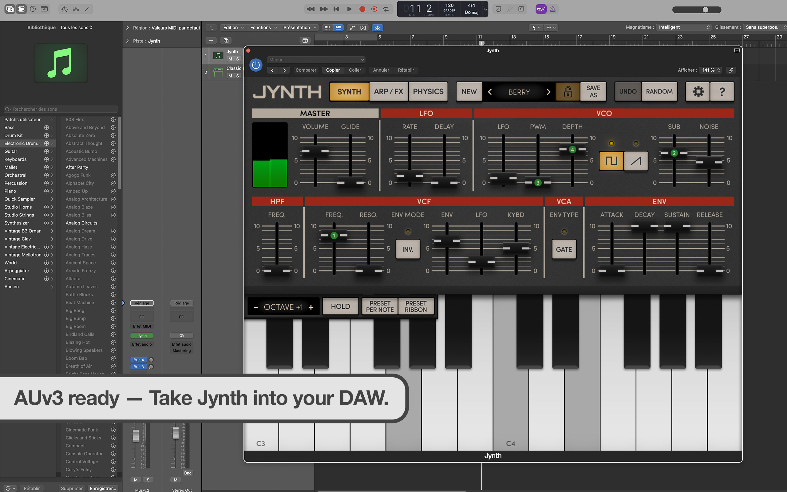
Task: Click the ENV ATTACK slider handle
Action: click(612, 271)
